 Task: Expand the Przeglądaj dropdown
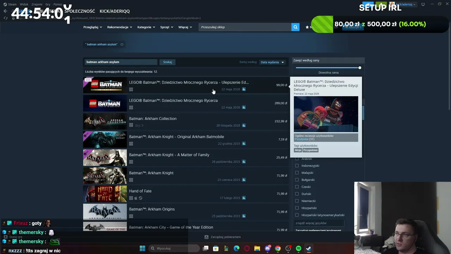pos(93,27)
